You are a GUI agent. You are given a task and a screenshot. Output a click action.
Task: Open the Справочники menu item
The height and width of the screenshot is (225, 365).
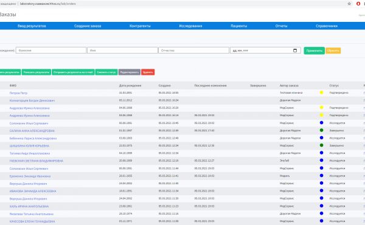click(327, 26)
